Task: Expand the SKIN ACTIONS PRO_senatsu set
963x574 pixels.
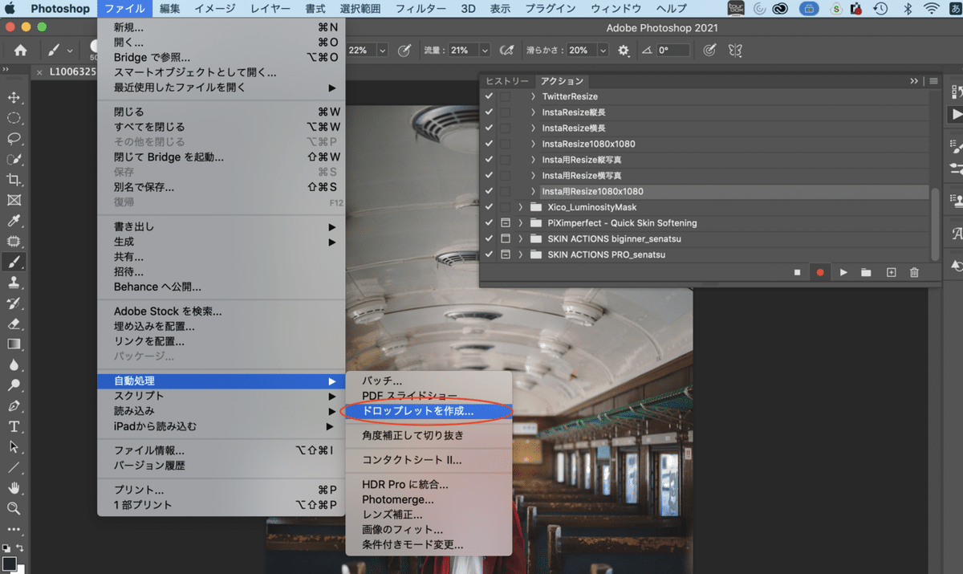Action: pos(520,254)
